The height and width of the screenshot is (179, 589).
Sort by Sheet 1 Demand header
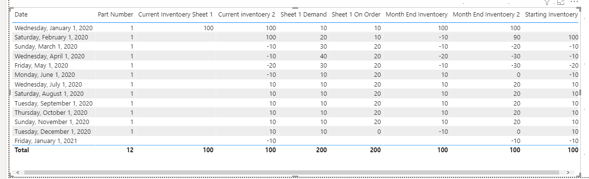click(304, 15)
